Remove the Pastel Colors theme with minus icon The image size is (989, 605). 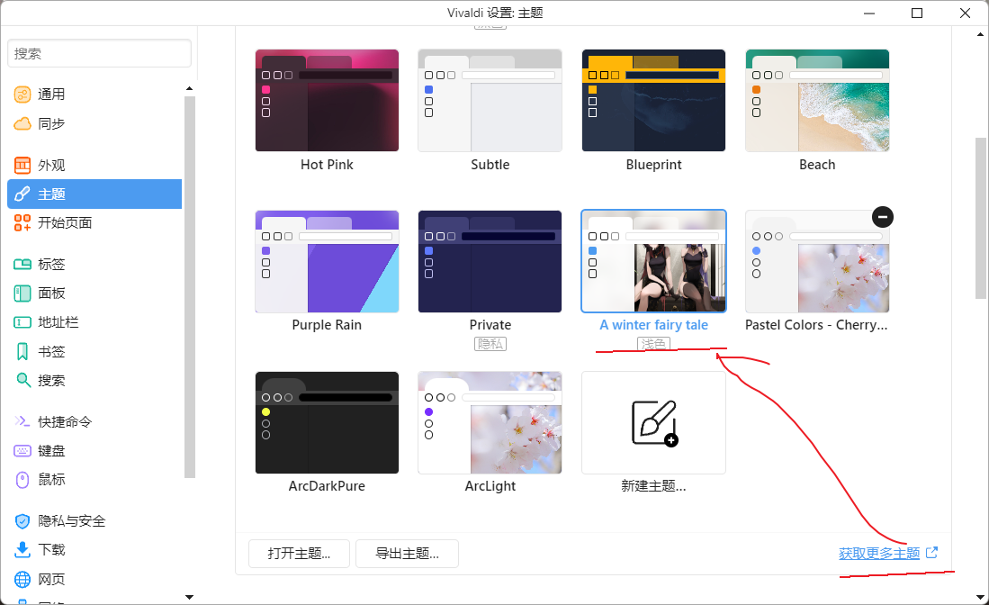pyautogui.click(x=883, y=217)
